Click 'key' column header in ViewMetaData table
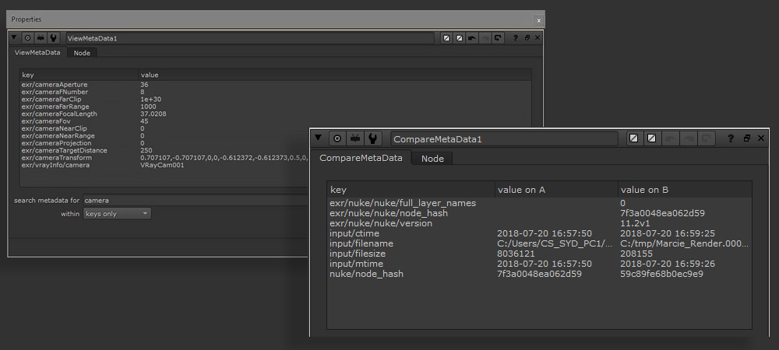The width and height of the screenshot is (779, 350). pyautogui.click(x=79, y=75)
